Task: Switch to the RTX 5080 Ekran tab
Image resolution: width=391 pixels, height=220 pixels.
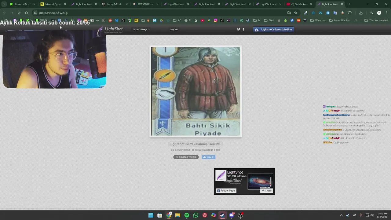Action: [x=146, y=4]
